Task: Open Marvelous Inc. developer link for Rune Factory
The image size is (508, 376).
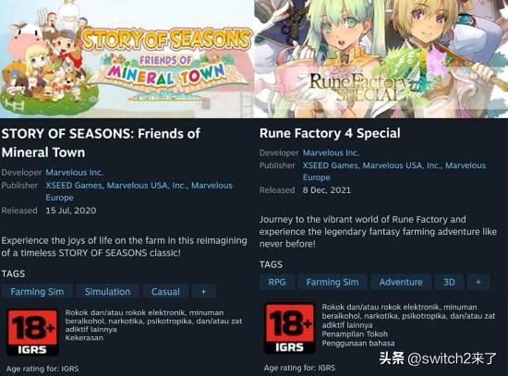Action: pos(331,152)
